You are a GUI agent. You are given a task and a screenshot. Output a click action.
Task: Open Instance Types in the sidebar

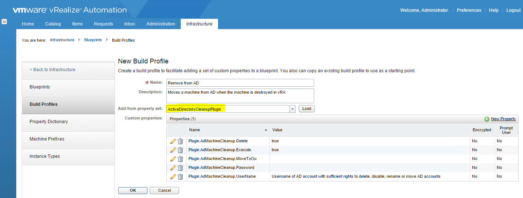pyautogui.click(x=68, y=156)
